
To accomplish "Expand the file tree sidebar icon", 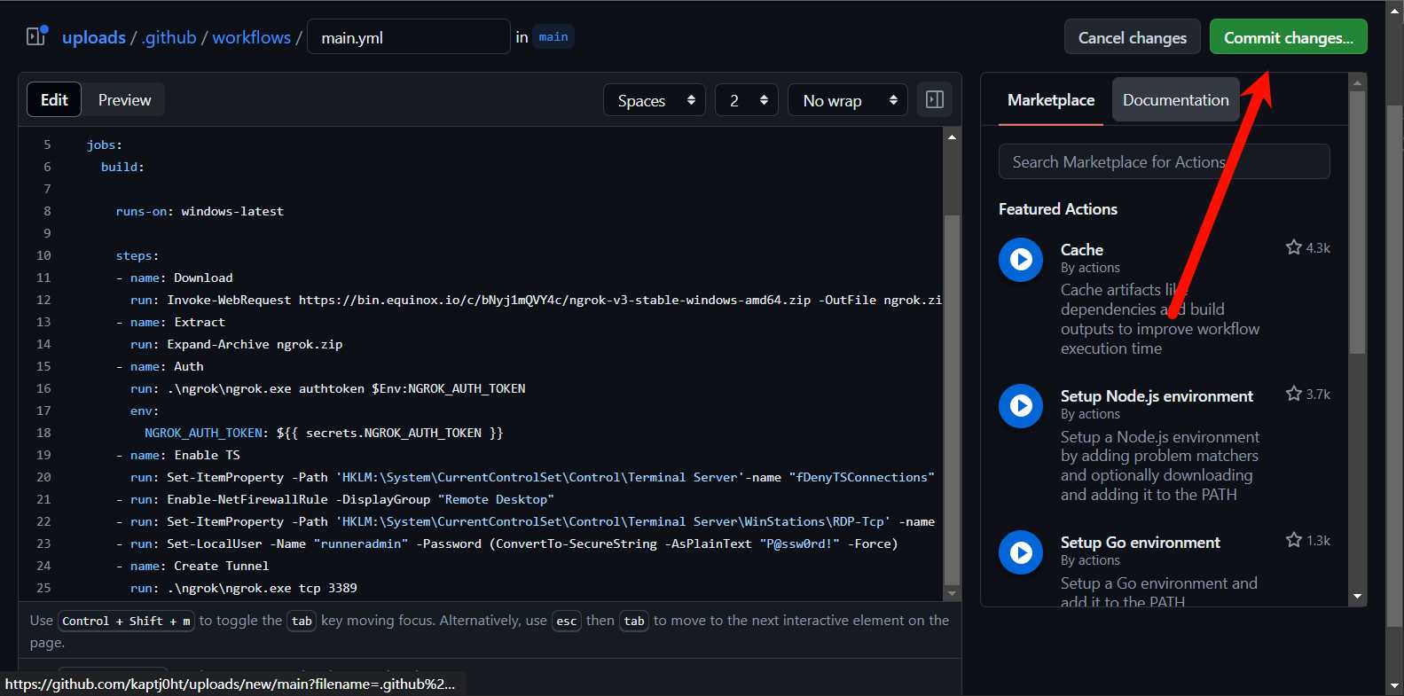I will coord(36,36).
